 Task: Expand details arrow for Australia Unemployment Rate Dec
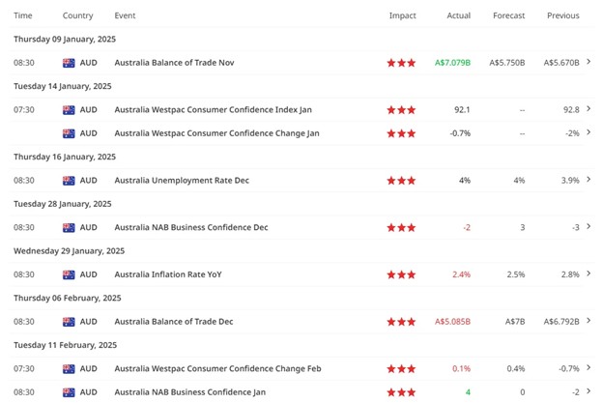[x=589, y=181]
